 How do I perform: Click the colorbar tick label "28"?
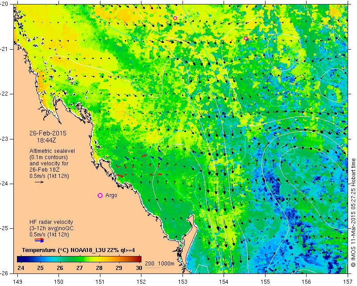pyautogui.click(x=99, y=268)
